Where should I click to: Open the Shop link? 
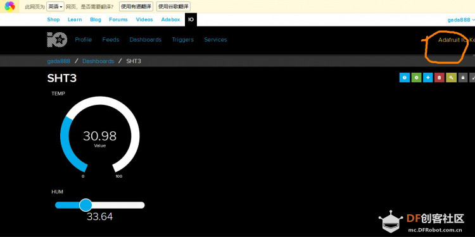point(53,20)
